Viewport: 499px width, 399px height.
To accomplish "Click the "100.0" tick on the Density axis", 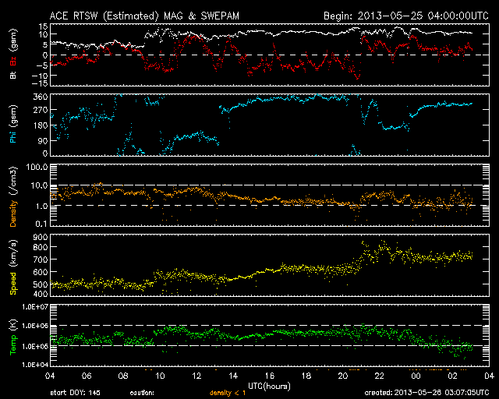I will click(37, 167).
